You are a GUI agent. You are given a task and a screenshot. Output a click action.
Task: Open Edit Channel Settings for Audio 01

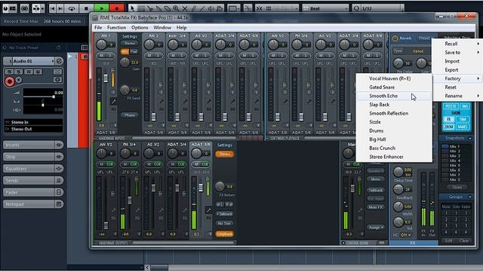pos(59,61)
